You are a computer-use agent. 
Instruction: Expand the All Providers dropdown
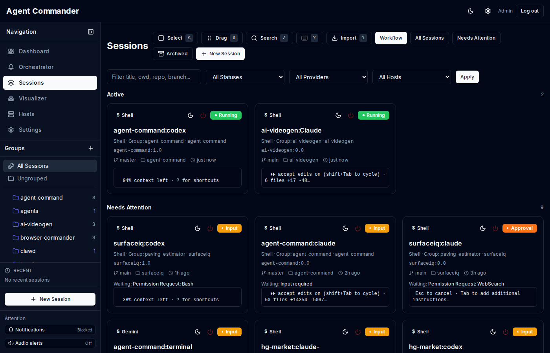(x=328, y=77)
